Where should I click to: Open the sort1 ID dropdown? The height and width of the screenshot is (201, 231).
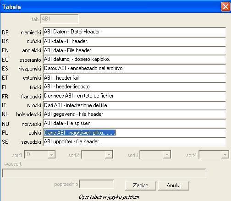(51, 155)
